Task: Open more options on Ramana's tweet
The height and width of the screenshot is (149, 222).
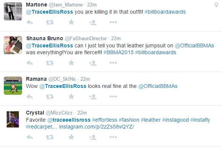Action: [113, 97]
